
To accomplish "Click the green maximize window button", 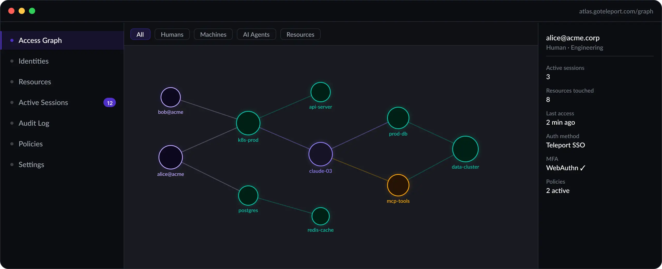I will point(32,11).
